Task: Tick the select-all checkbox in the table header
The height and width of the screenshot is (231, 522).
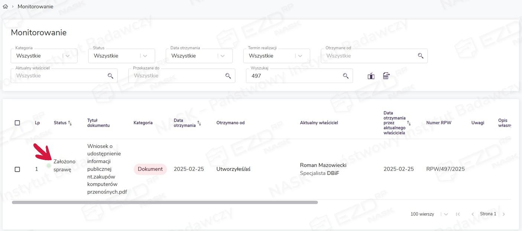Action: pos(17,123)
